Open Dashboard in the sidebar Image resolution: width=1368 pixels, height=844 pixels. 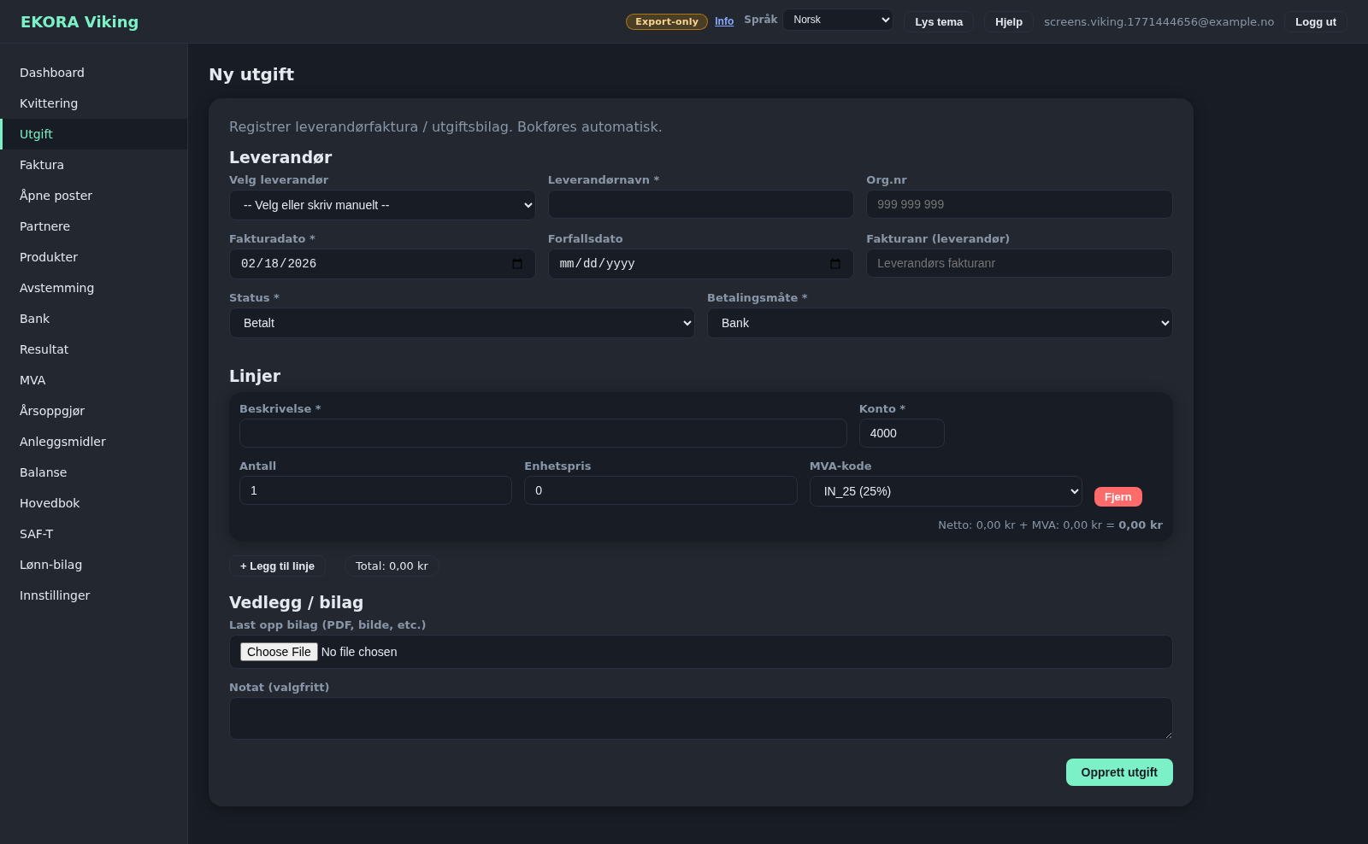(52, 73)
